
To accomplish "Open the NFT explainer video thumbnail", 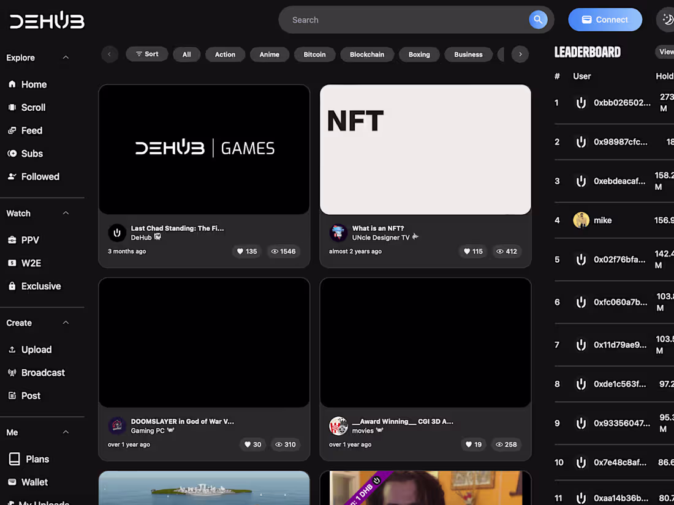I will [x=425, y=149].
